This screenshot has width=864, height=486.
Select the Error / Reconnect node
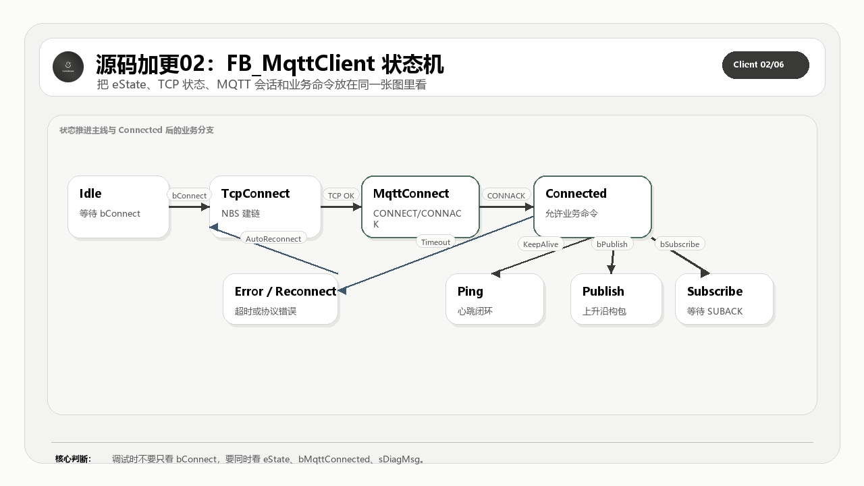pos(280,299)
